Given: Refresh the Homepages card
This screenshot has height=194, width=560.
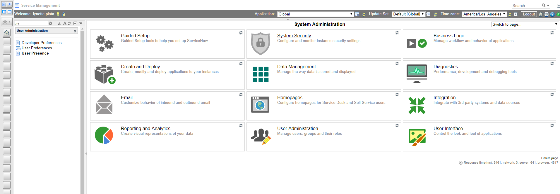Looking at the screenshot, I should point(397,95).
